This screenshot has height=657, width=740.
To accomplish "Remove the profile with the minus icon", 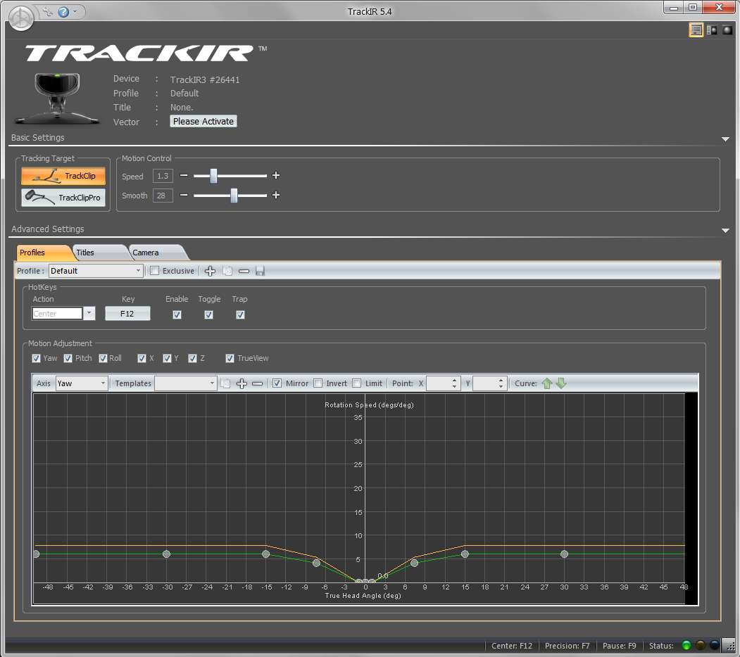I will pos(244,272).
